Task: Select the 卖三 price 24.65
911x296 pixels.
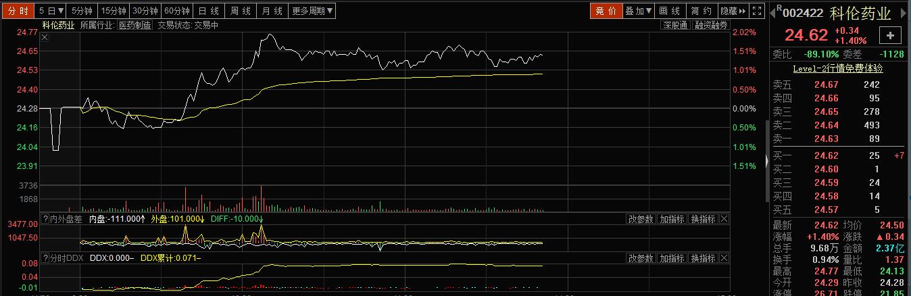Action: point(827,112)
